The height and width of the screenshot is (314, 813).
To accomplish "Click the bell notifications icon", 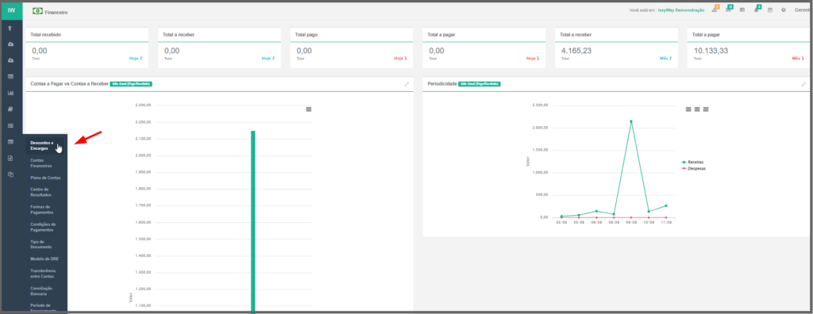I will click(757, 10).
